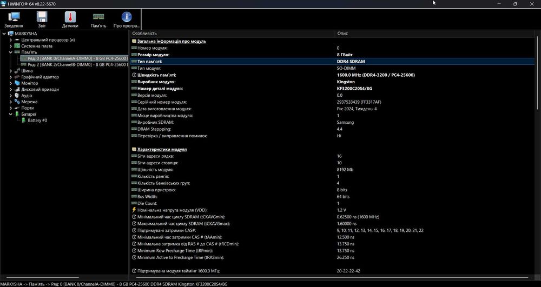The height and width of the screenshot is (287, 541).
Task: Restore the HWiNFO window size
Action: pyautogui.click(x=515, y=4)
